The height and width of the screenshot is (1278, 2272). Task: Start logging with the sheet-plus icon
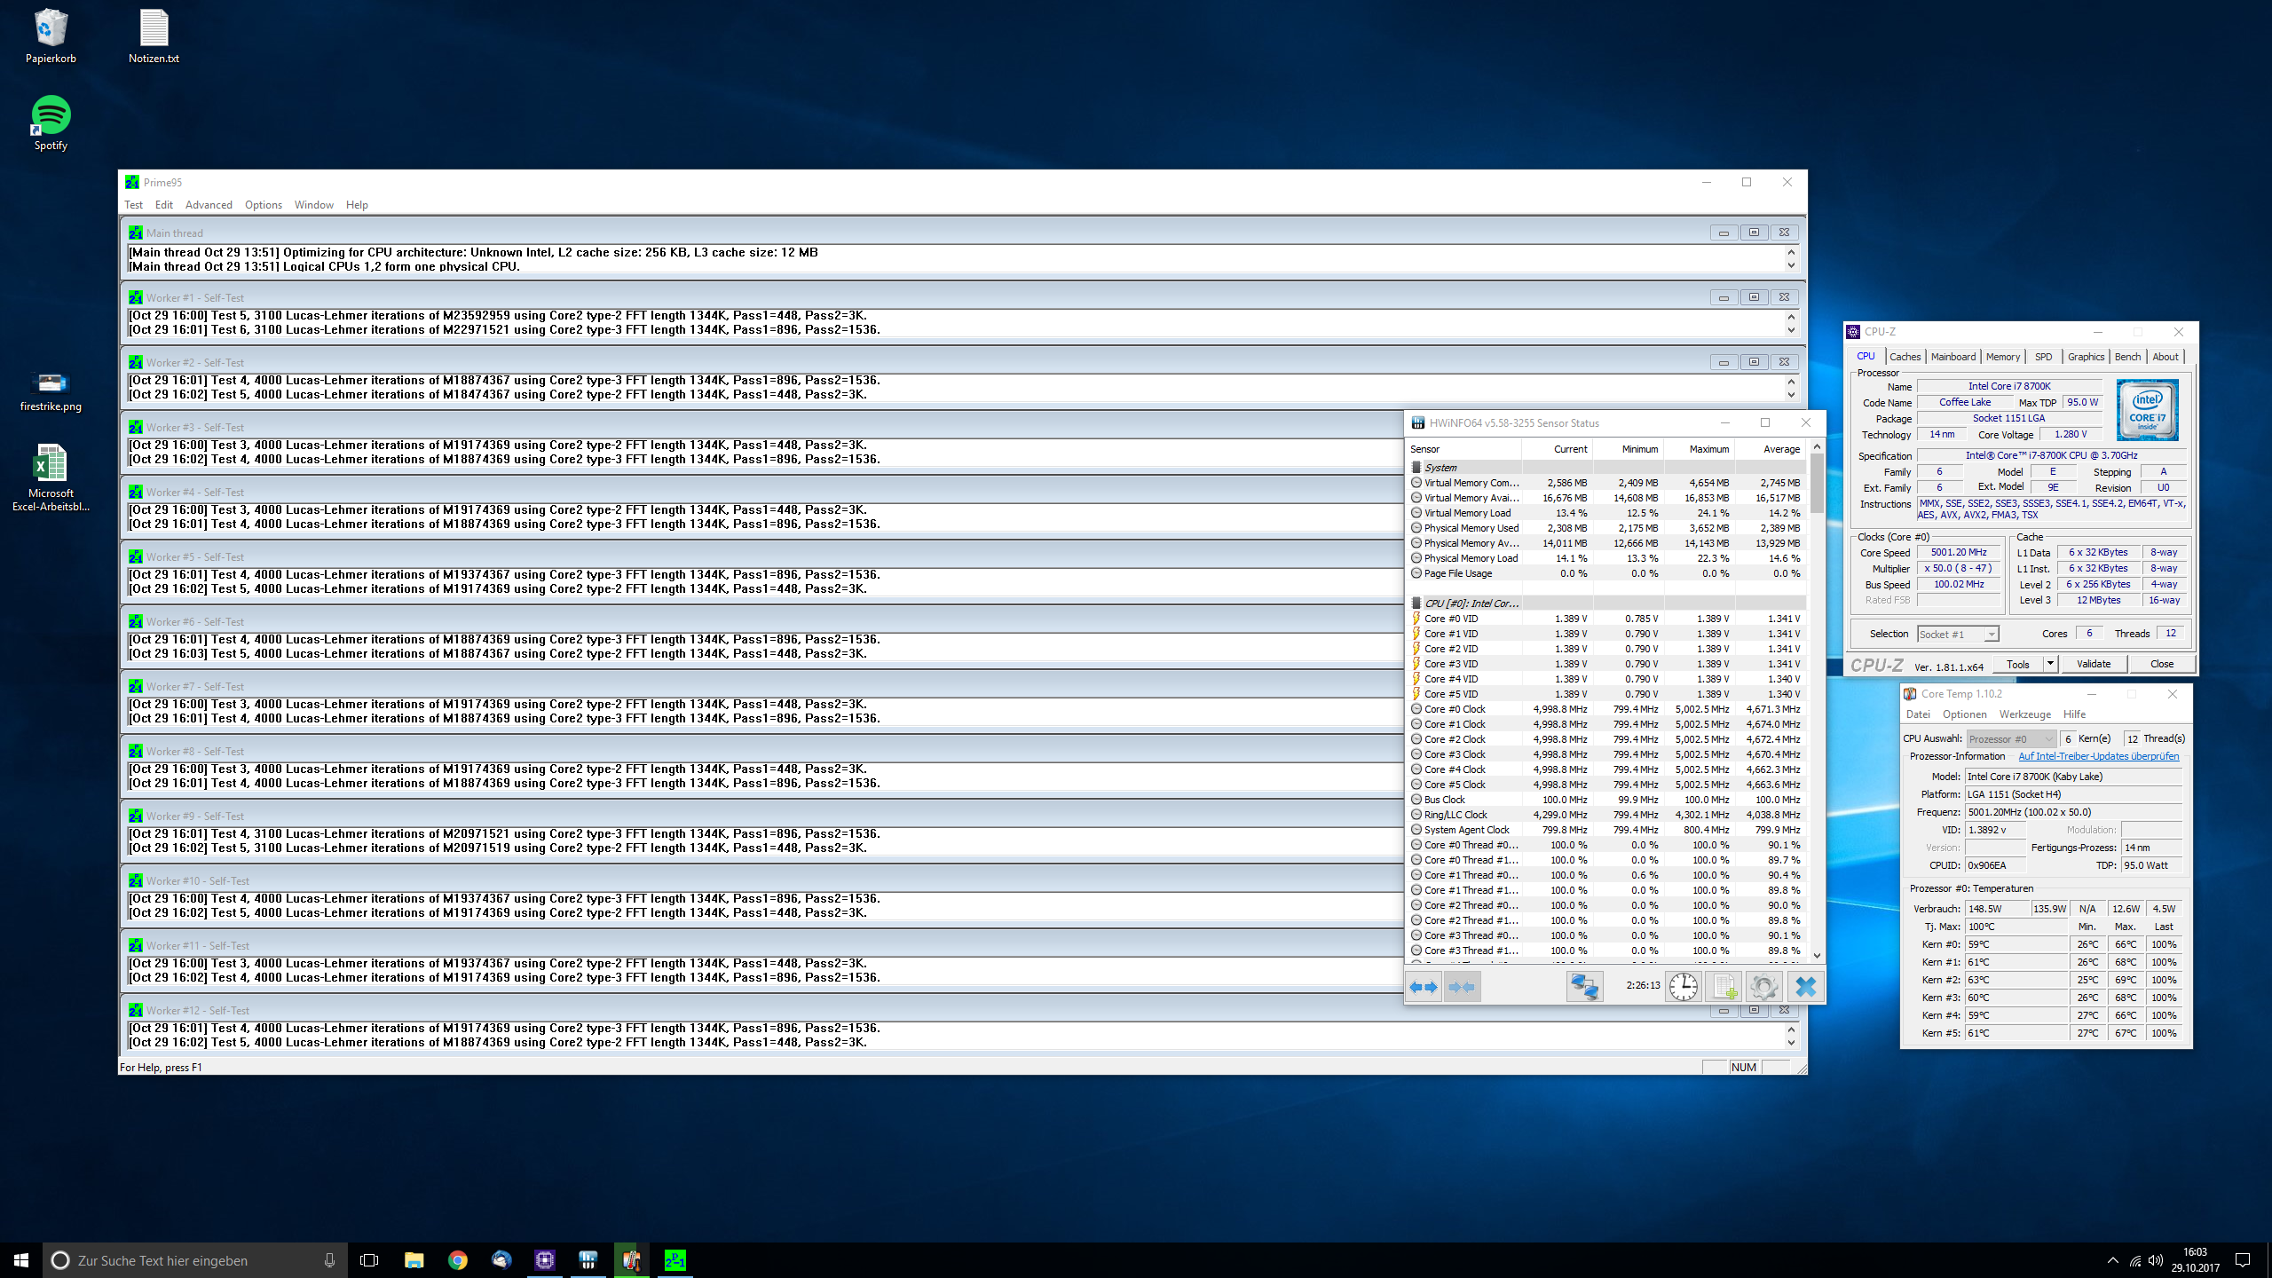pyautogui.click(x=1724, y=986)
